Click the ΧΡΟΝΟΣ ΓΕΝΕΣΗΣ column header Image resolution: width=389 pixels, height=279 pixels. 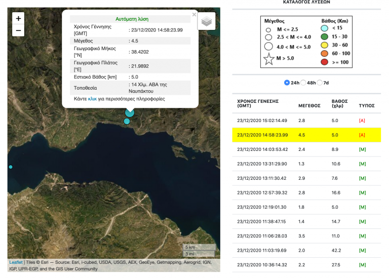258,103
